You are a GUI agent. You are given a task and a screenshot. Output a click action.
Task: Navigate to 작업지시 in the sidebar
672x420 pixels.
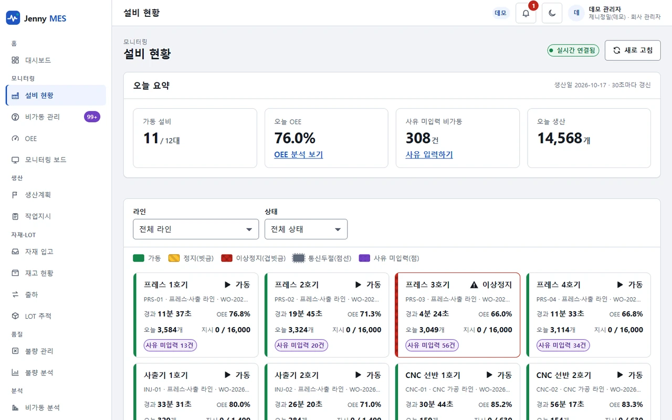tap(56, 216)
